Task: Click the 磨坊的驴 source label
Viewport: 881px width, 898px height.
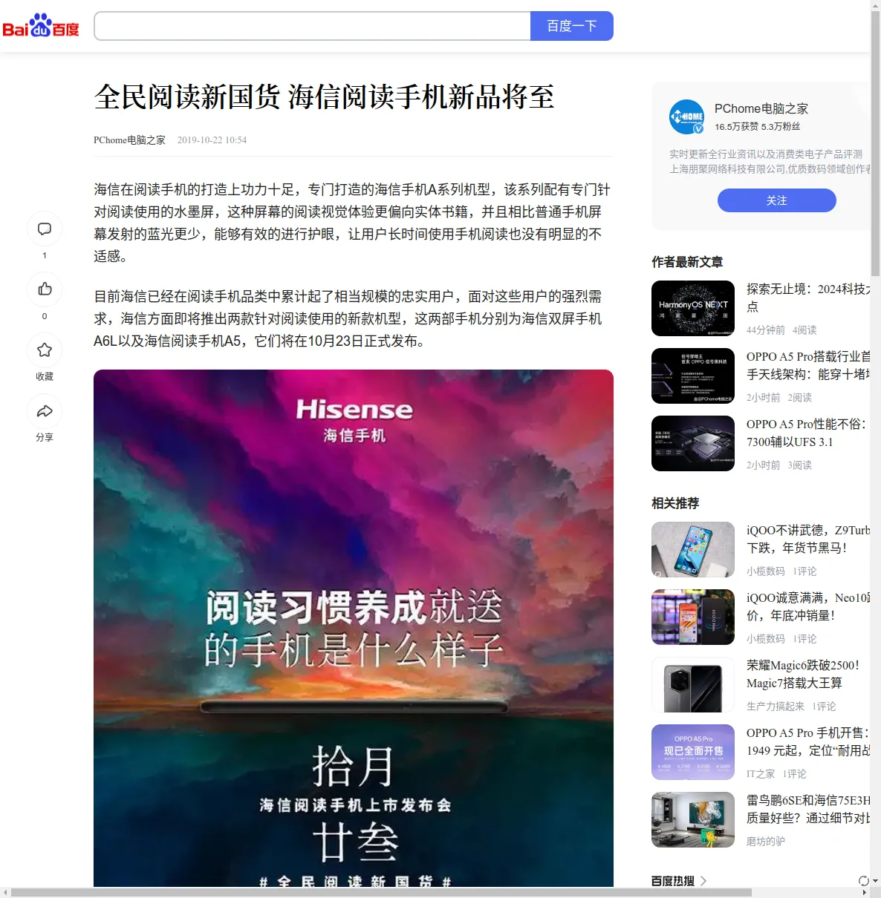Action: point(766,842)
